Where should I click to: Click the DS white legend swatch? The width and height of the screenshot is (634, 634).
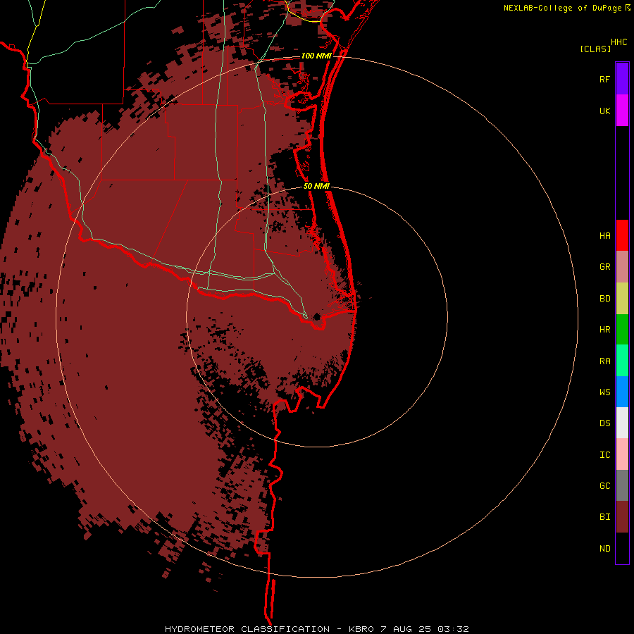click(x=622, y=423)
